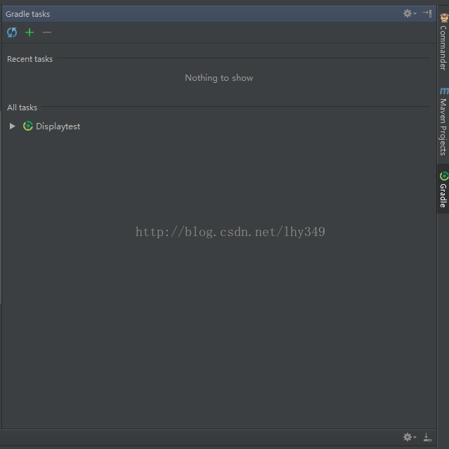Expand the Displaytest task tree
The width and height of the screenshot is (449, 449).
pyautogui.click(x=13, y=126)
